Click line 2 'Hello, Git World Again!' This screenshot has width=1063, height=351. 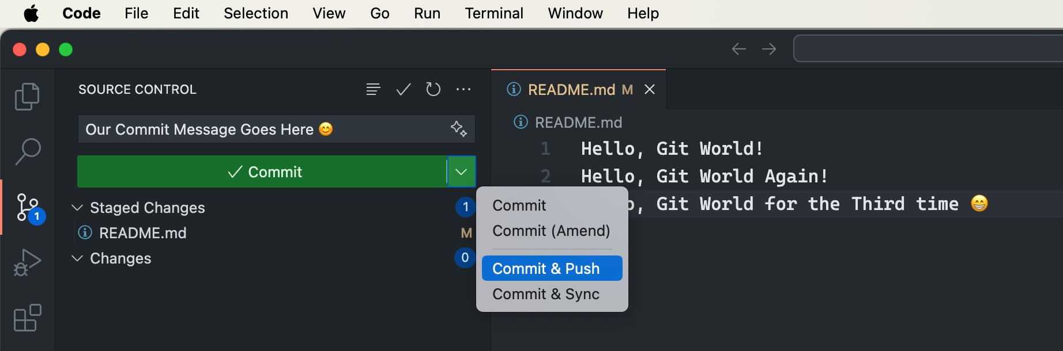[x=704, y=176]
